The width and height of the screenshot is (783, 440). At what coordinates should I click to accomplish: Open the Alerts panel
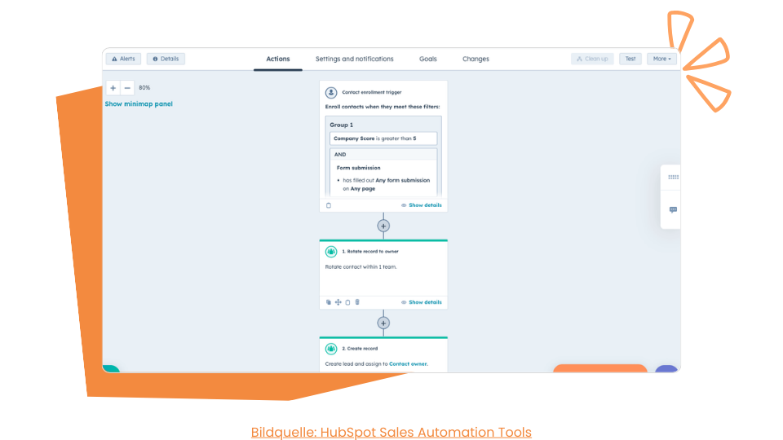point(123,59)
